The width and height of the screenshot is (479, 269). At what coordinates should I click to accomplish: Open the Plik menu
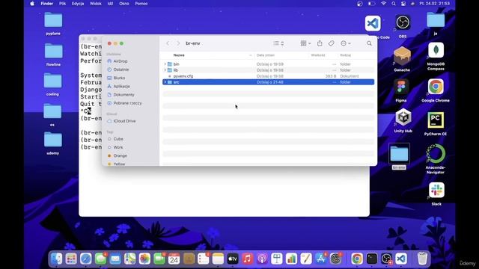click(63, 4)
